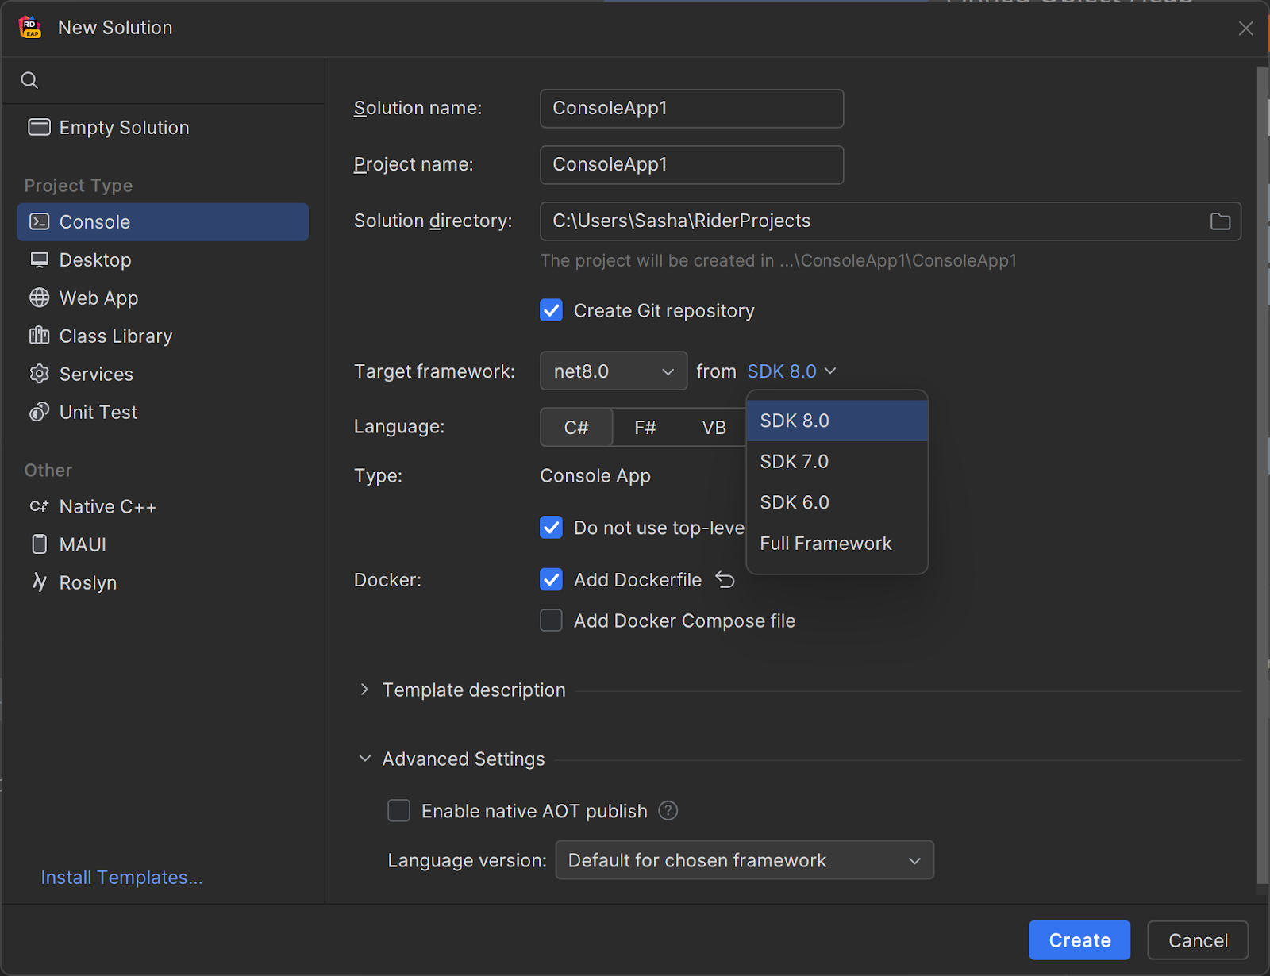Select Native C++ template
Image resolution: width=1270 pixels, height=976 pixels.
(x=163, y=506)
